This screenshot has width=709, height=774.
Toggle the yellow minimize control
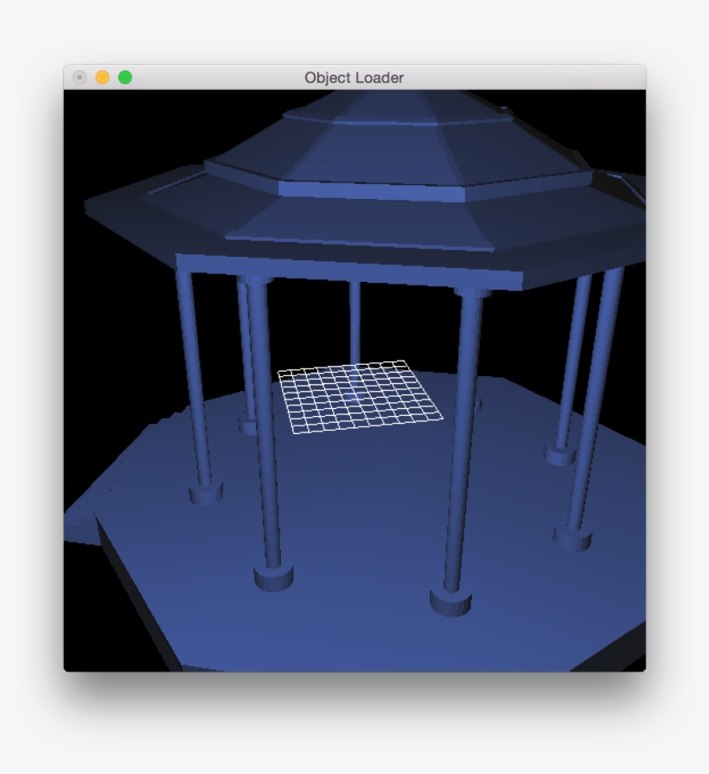[103, 76]
